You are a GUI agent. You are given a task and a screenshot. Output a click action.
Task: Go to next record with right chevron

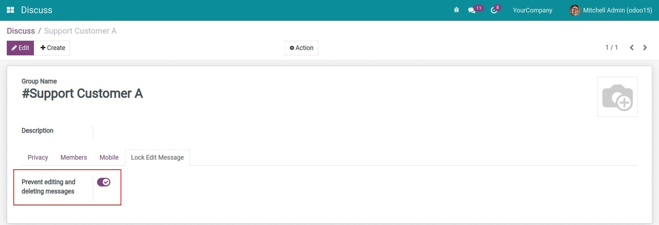point(645,48)
